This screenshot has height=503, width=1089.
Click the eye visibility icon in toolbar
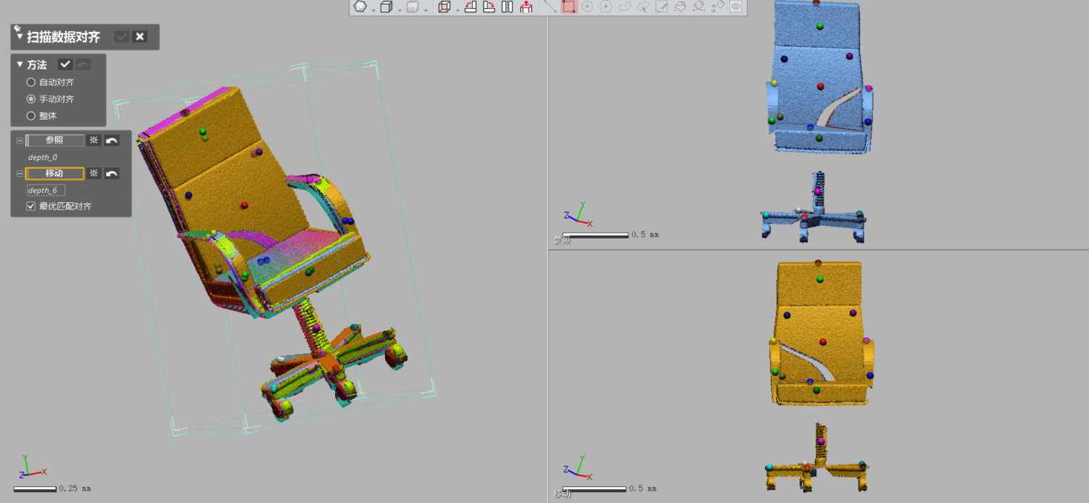pos(736,7)
